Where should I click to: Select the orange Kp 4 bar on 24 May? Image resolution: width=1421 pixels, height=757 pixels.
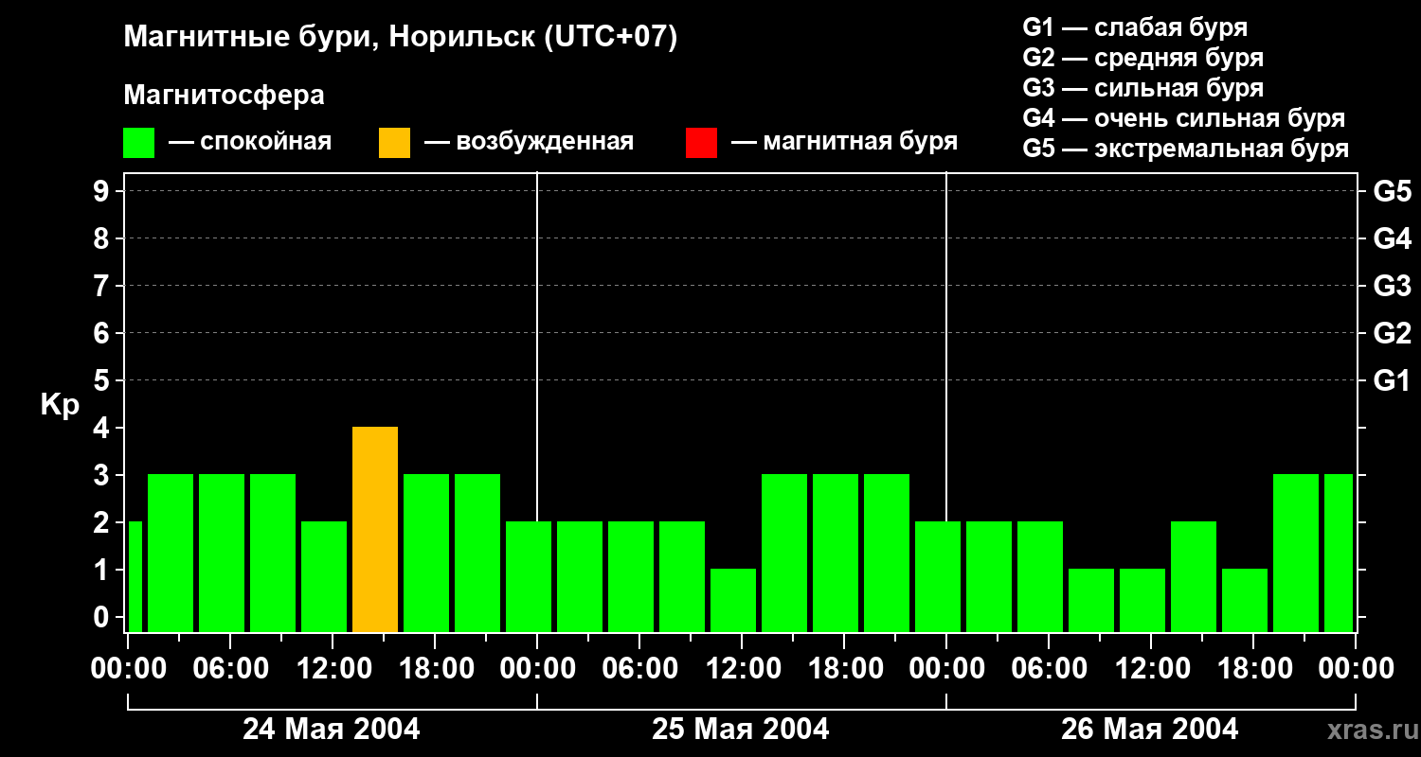pyautogui.click(x=375, y=529)
